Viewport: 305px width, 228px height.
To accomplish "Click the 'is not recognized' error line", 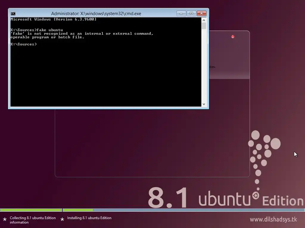I will (82, 34).
